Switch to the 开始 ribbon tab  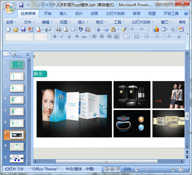pyautogui.click(x=48, y=13)
